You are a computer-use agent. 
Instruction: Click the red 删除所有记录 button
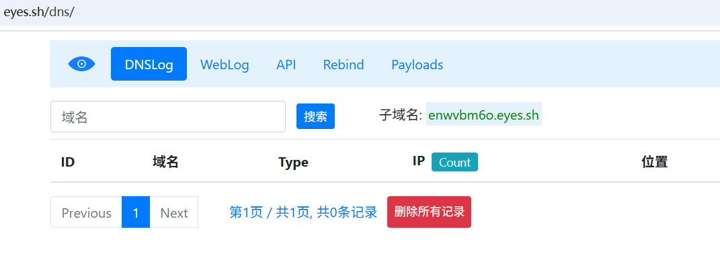429,212
